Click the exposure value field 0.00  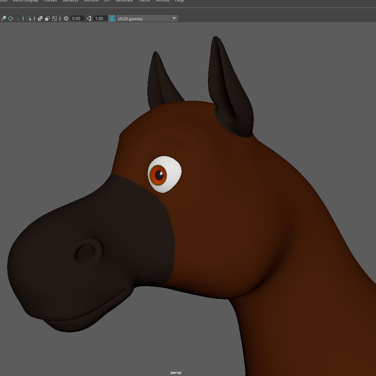pyautogui.click(x=77, y=18)
